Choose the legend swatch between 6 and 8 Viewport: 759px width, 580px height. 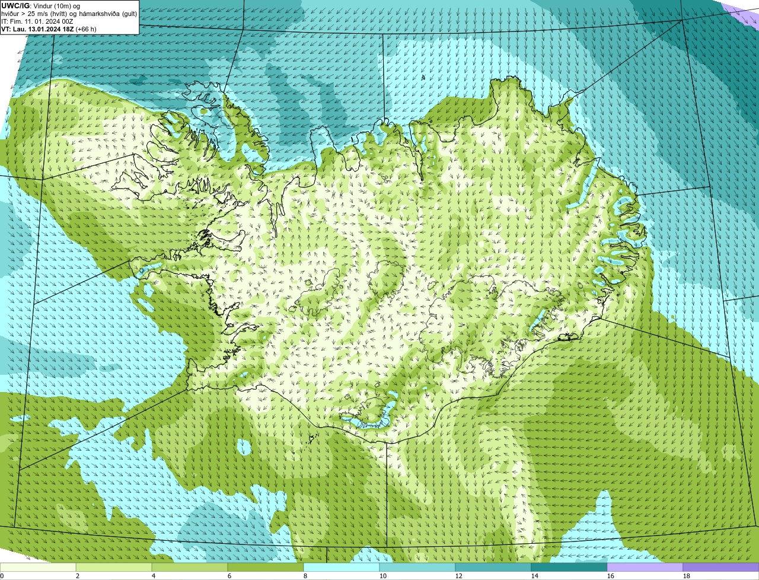click(x=266, y=567)
